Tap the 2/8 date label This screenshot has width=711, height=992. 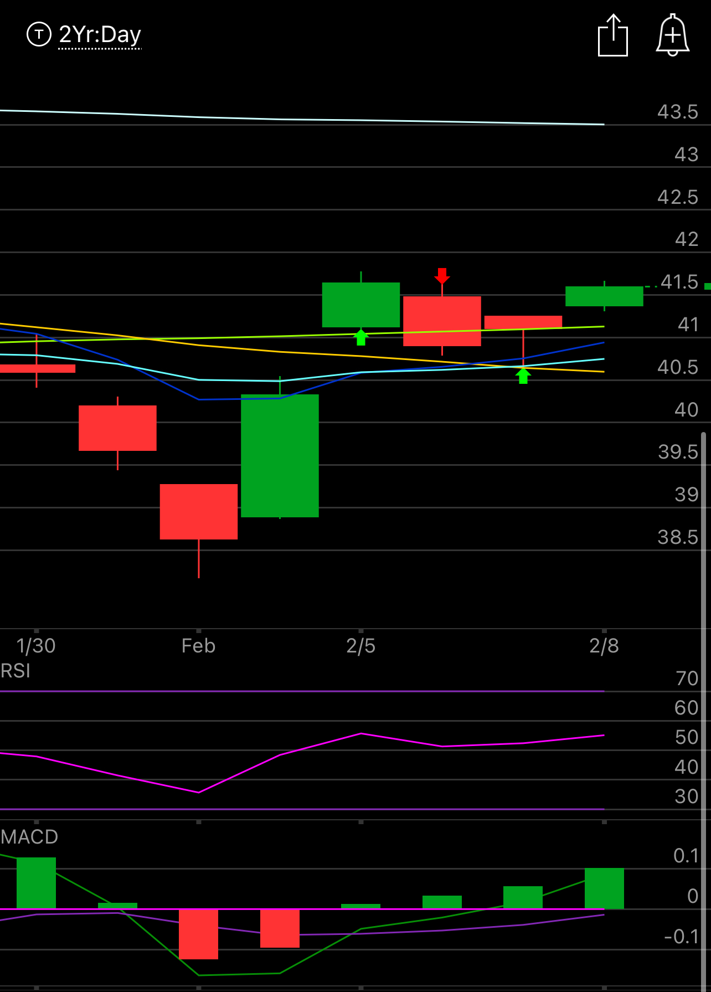[x=604, y=646]
